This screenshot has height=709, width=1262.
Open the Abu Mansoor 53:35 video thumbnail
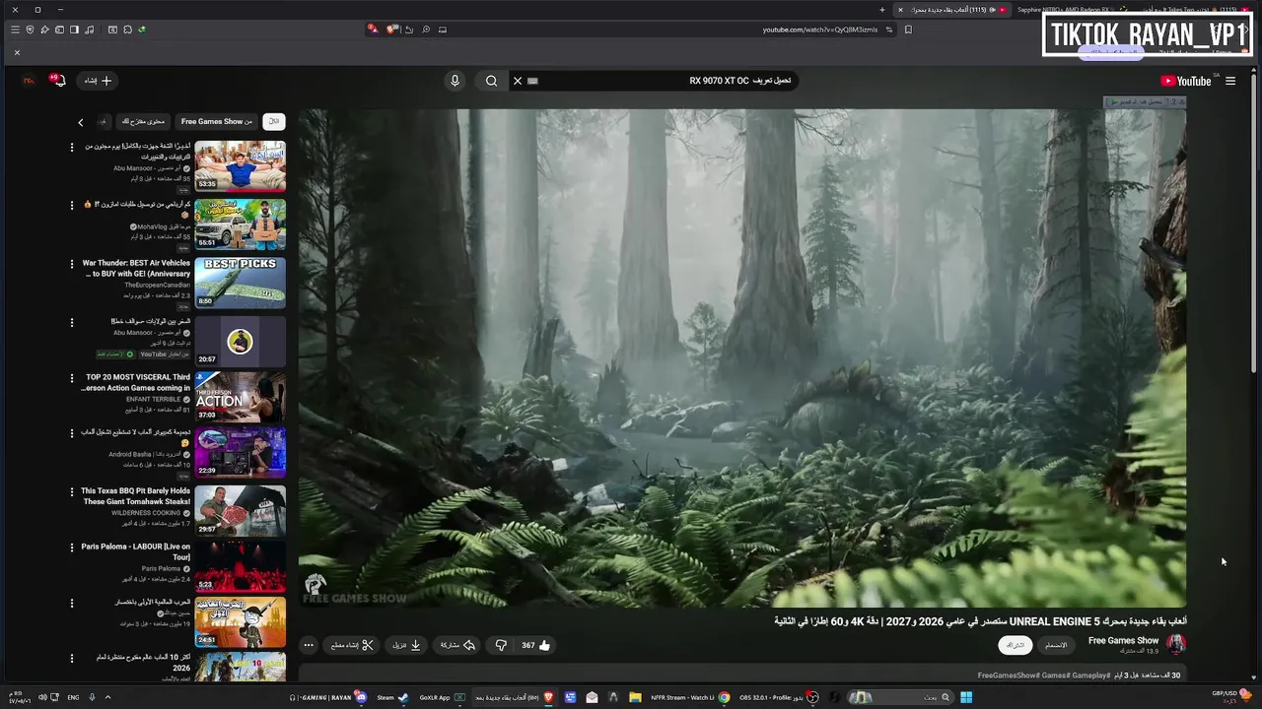pyautogui.click(x=240, y=165)
